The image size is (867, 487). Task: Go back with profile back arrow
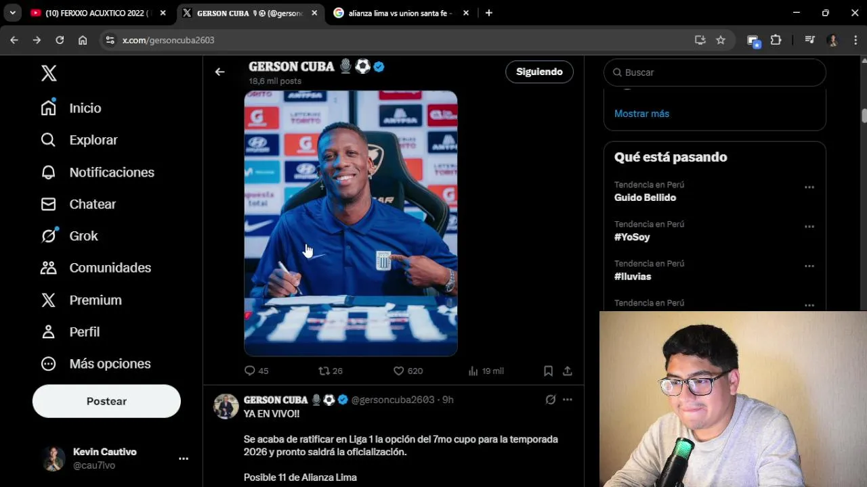tap(219, 72)
